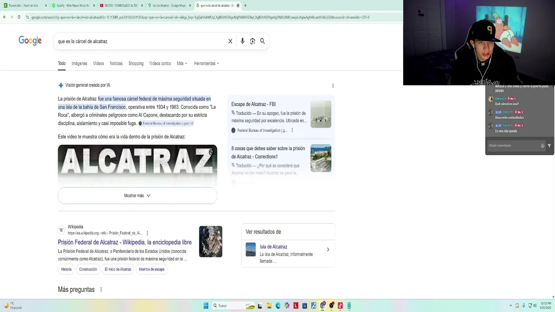Open Google Lens image search
Screen dimensions: 555x312
click(x=252, y=41)
